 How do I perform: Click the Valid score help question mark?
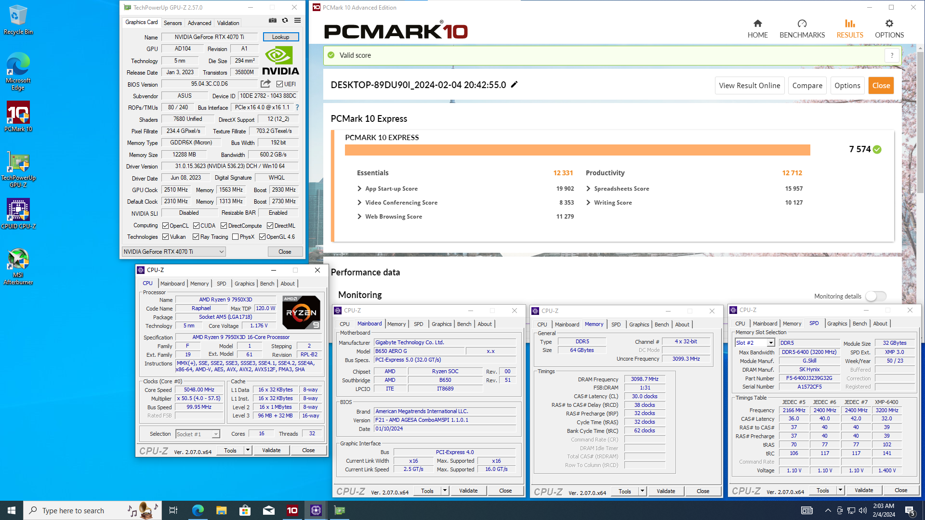click(892, 55)
